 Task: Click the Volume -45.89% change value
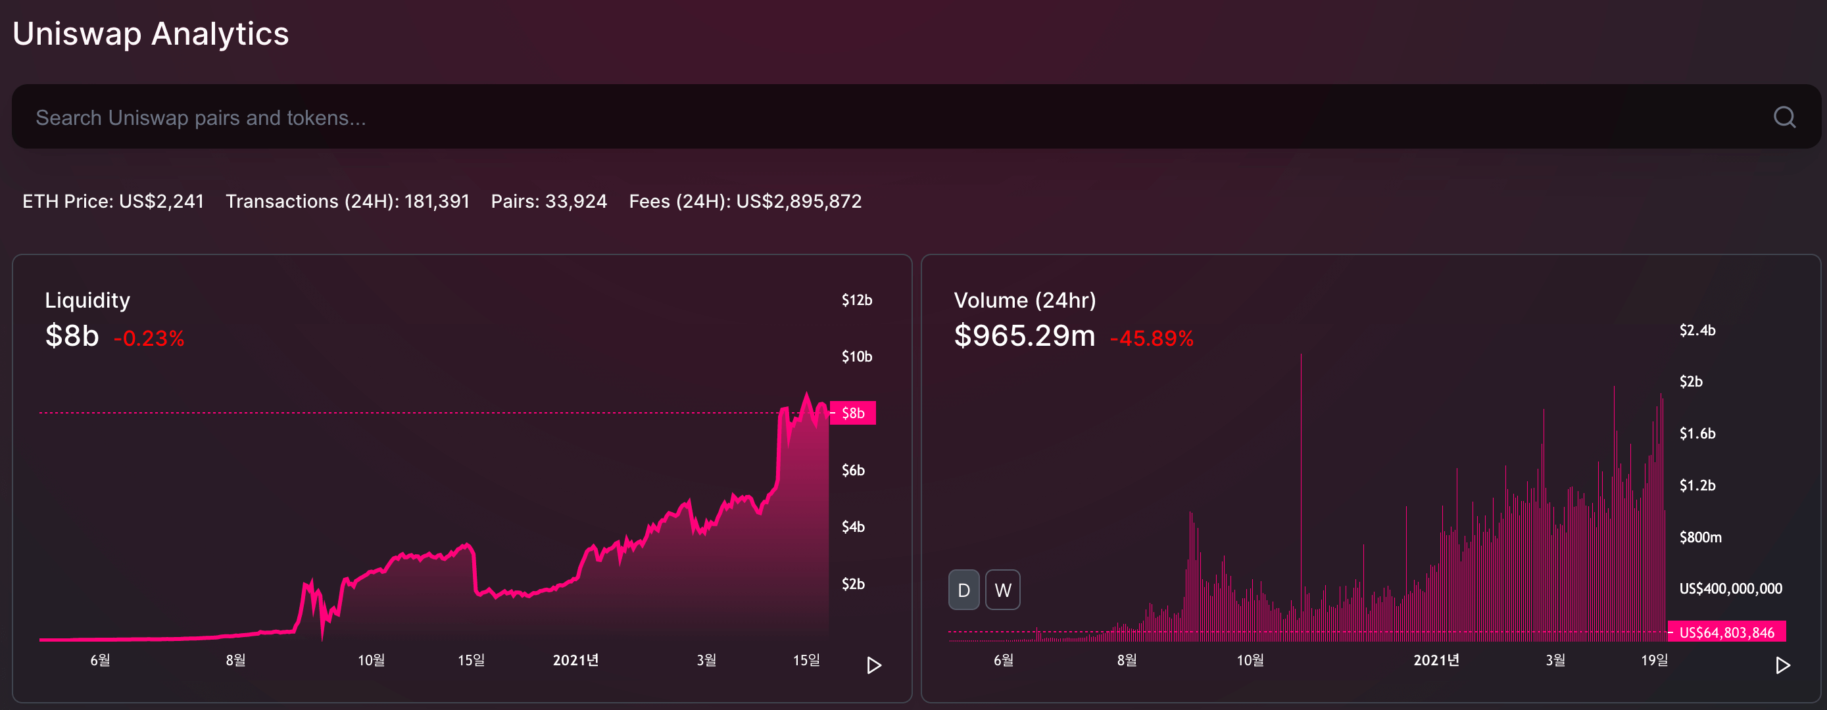(1151, 339)
